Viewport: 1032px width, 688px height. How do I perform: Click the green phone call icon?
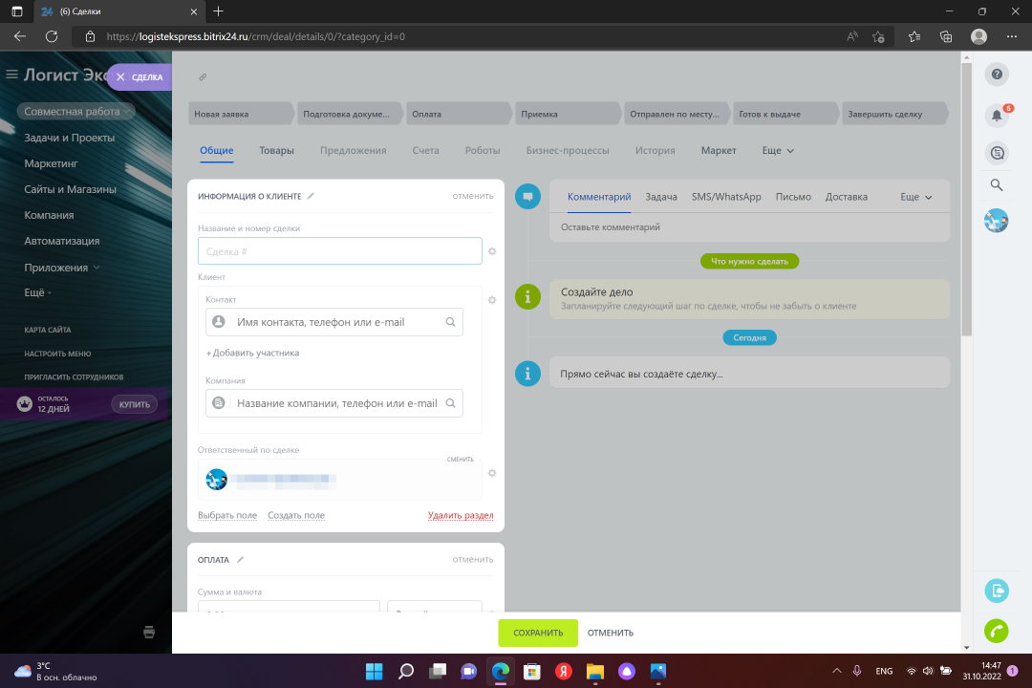(x=997, y=631)
